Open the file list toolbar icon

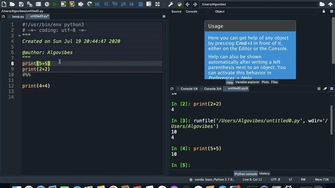38,4
